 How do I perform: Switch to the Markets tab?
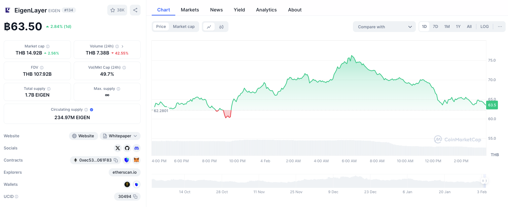190,10
